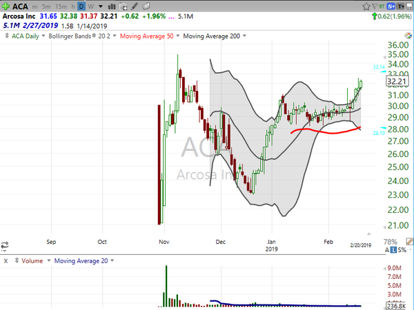Open the T dropdown button

point(401,6)
